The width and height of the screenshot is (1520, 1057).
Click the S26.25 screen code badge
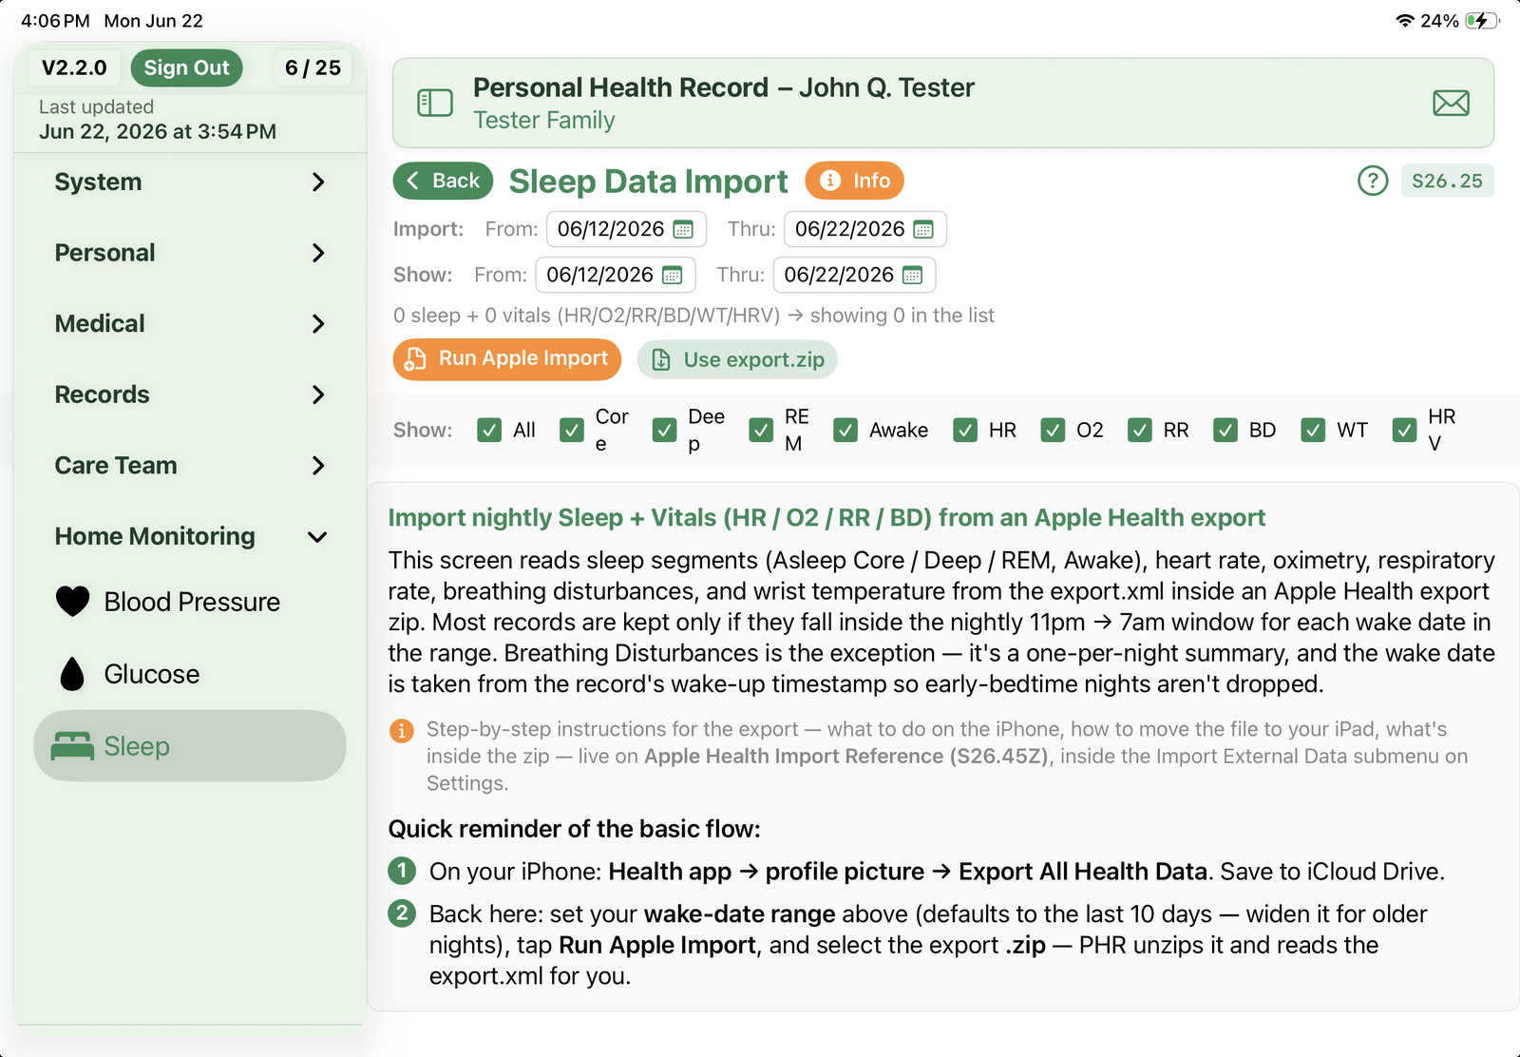(x=1447, y=181)
